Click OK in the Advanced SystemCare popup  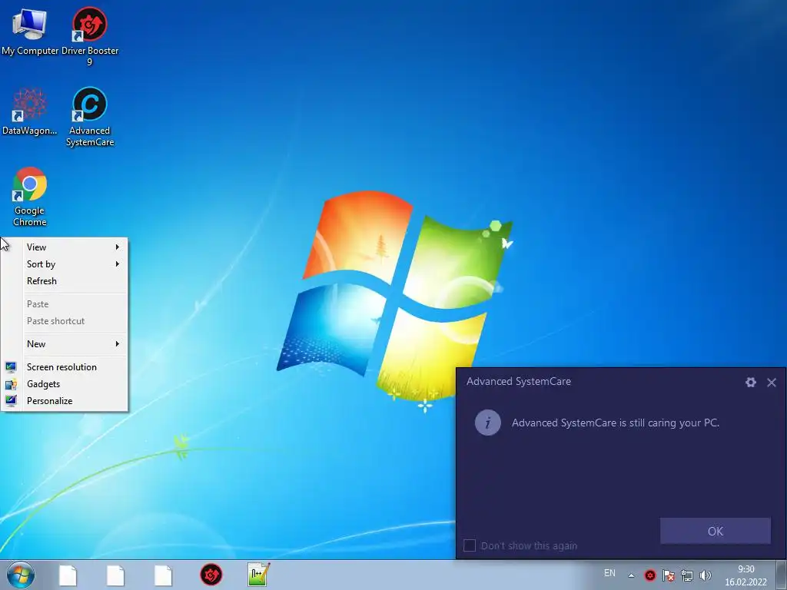(x=716, y=531)
